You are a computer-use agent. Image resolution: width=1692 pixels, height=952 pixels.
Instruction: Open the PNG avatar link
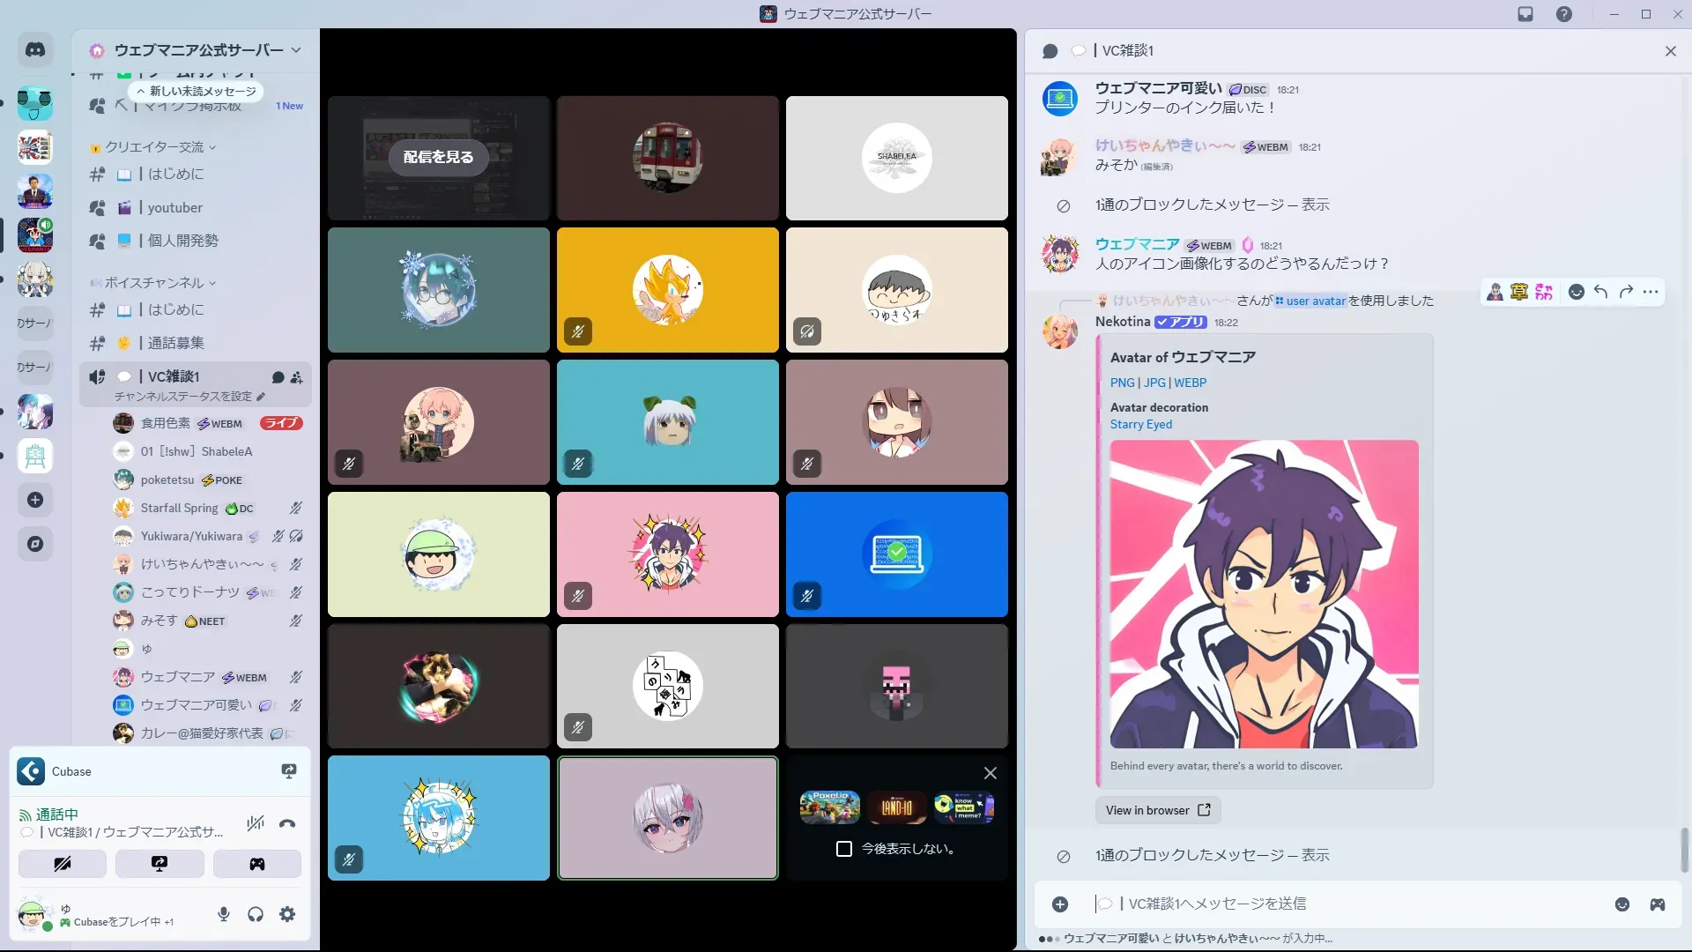point(1122,383)
